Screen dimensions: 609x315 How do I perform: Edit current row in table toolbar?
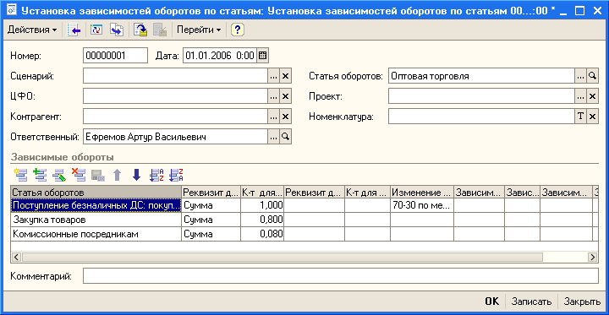tap(58, 176)
